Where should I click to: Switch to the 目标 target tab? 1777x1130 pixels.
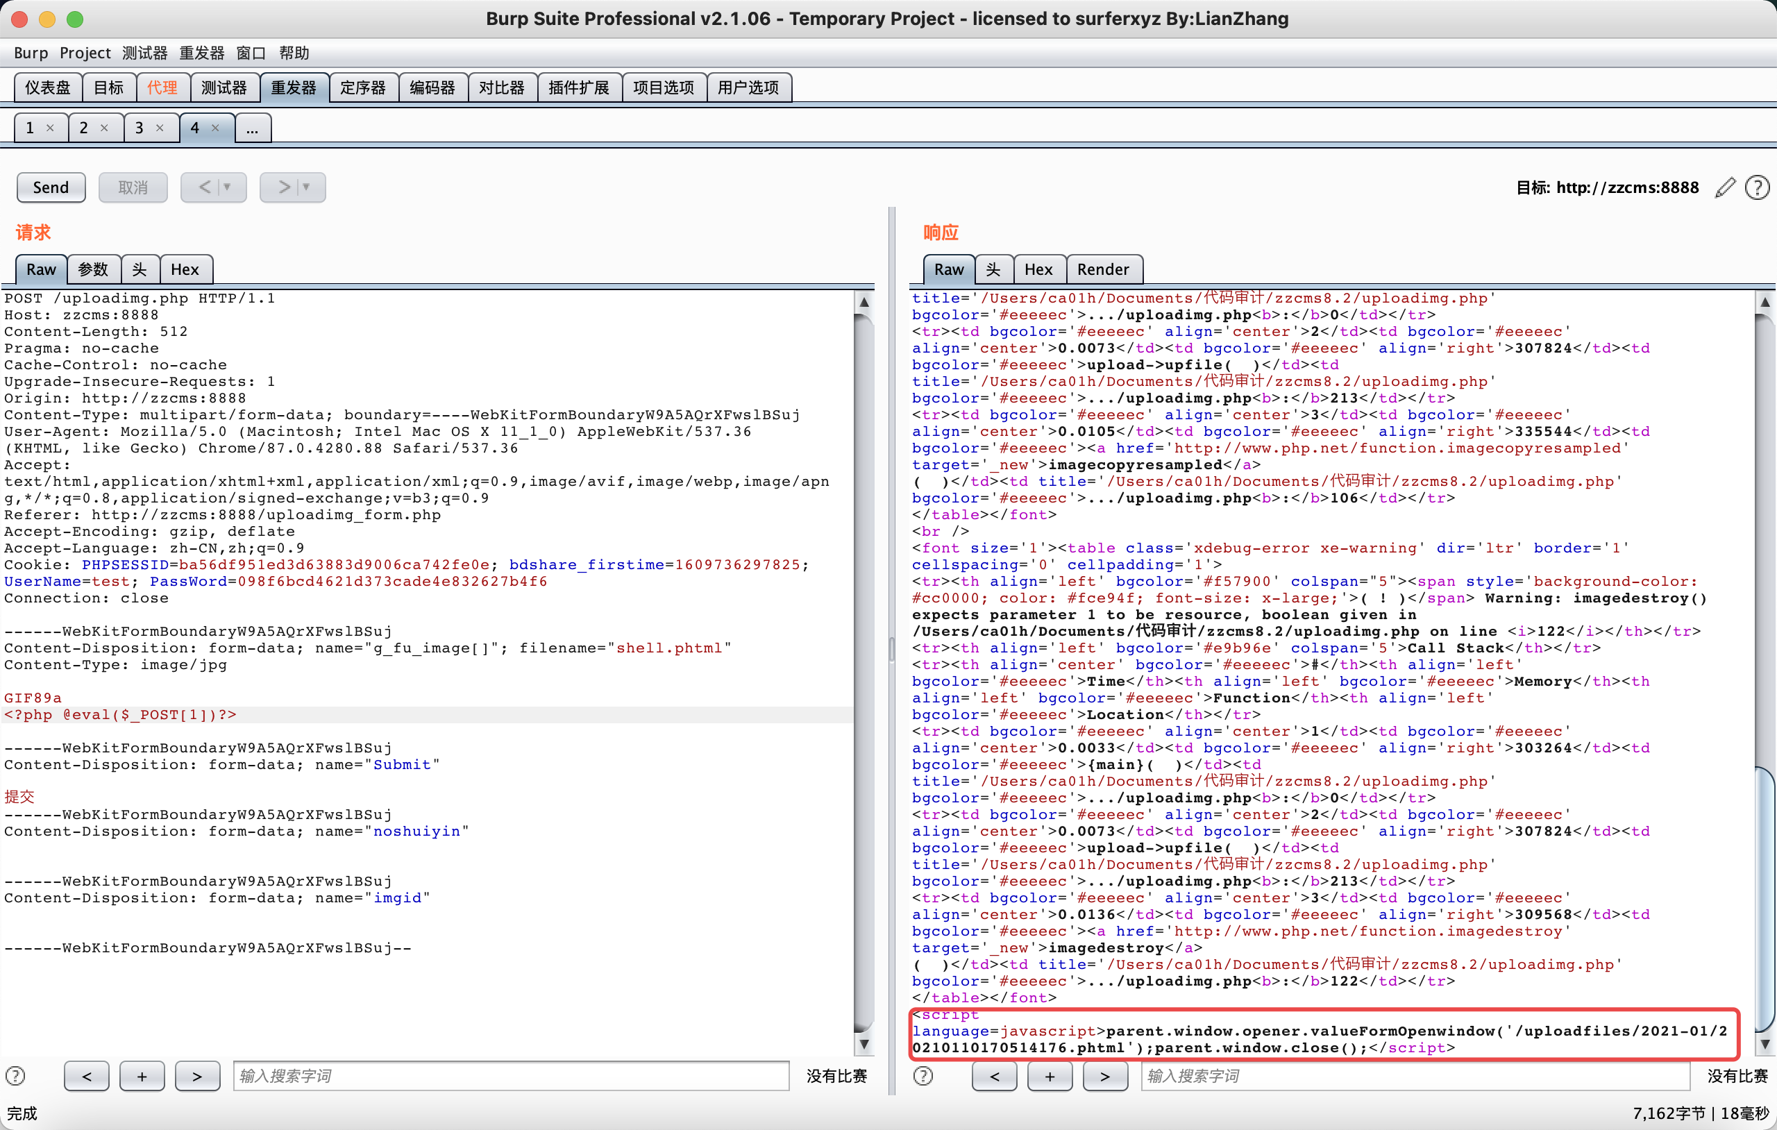[x=108, y=88]
